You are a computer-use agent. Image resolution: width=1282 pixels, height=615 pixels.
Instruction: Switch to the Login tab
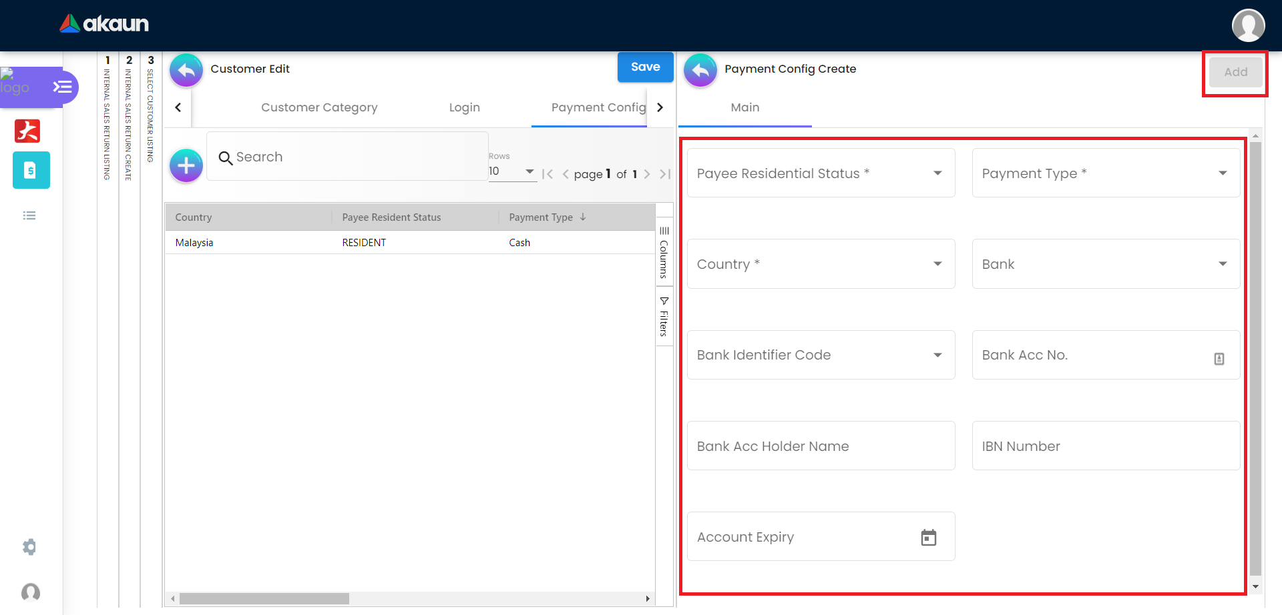point(464,107)
